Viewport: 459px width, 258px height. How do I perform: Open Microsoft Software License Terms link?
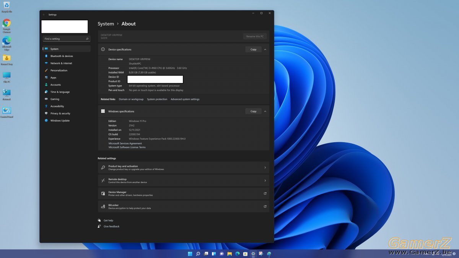pos(127,147)
